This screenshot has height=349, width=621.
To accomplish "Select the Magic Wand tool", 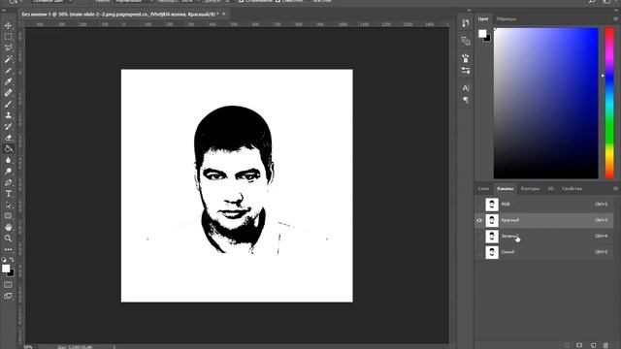I will click(x=8, y=59).
